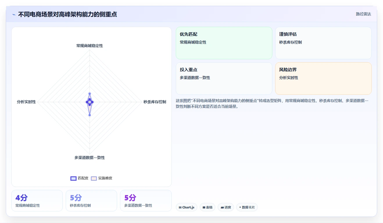Click the bottom radar point on the 多渠道数据一致性 axis
This screenshot has height=223, width=383.
tap(90, 115)
